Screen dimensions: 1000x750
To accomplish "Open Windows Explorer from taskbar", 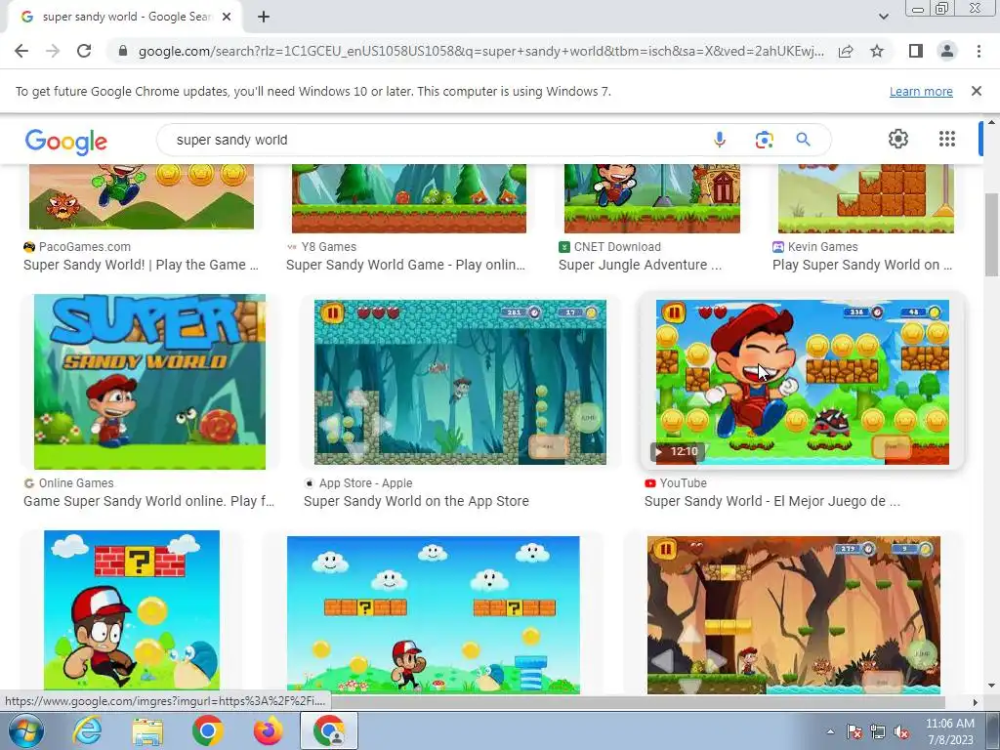I will pos(147,730).
